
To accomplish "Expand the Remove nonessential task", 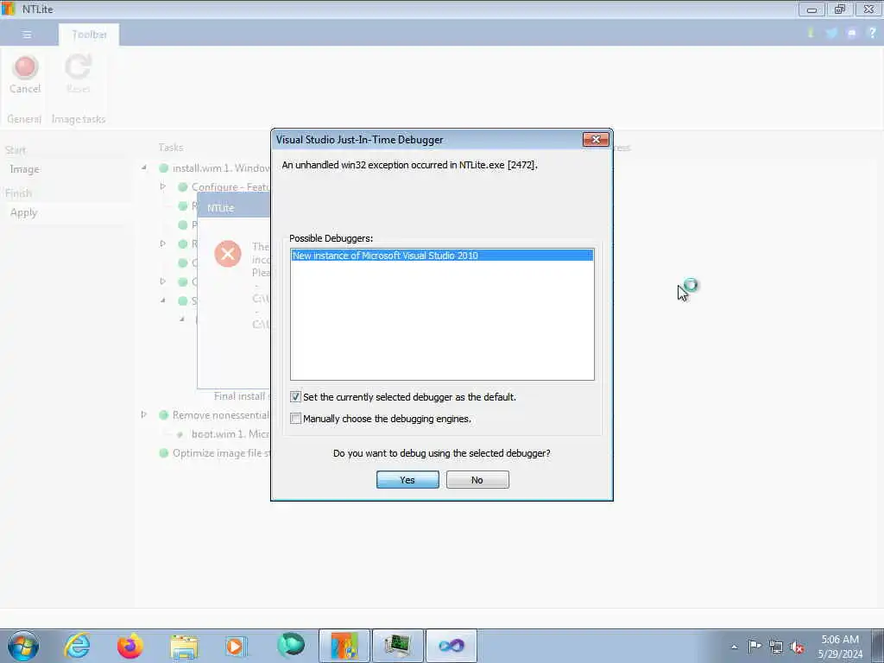I will pyautogui.click(x=144, y=414).
